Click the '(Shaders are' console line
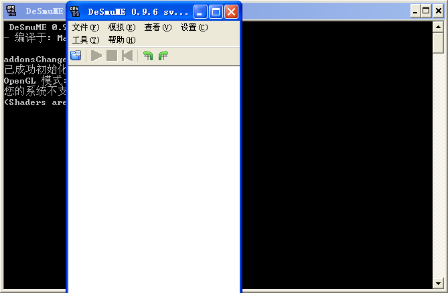 35,102
